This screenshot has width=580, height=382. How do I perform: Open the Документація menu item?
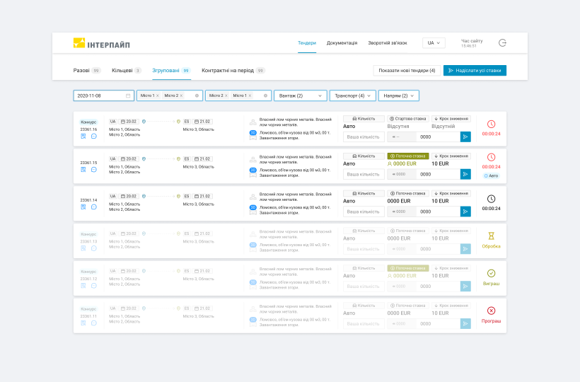pos(342,42)
